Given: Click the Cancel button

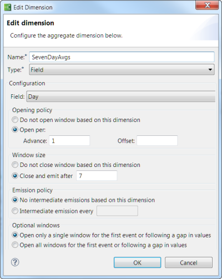Looking at the screenshot, I should pos(189,262).
